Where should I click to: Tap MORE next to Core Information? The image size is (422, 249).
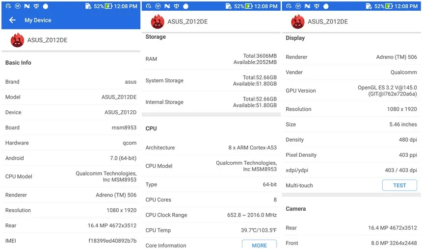[259, 245]
